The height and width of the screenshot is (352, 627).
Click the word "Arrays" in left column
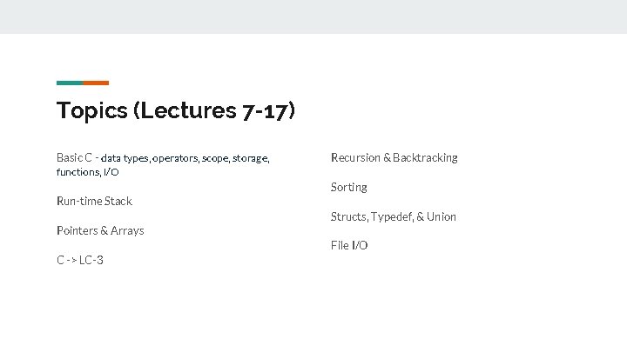[128, 230]
